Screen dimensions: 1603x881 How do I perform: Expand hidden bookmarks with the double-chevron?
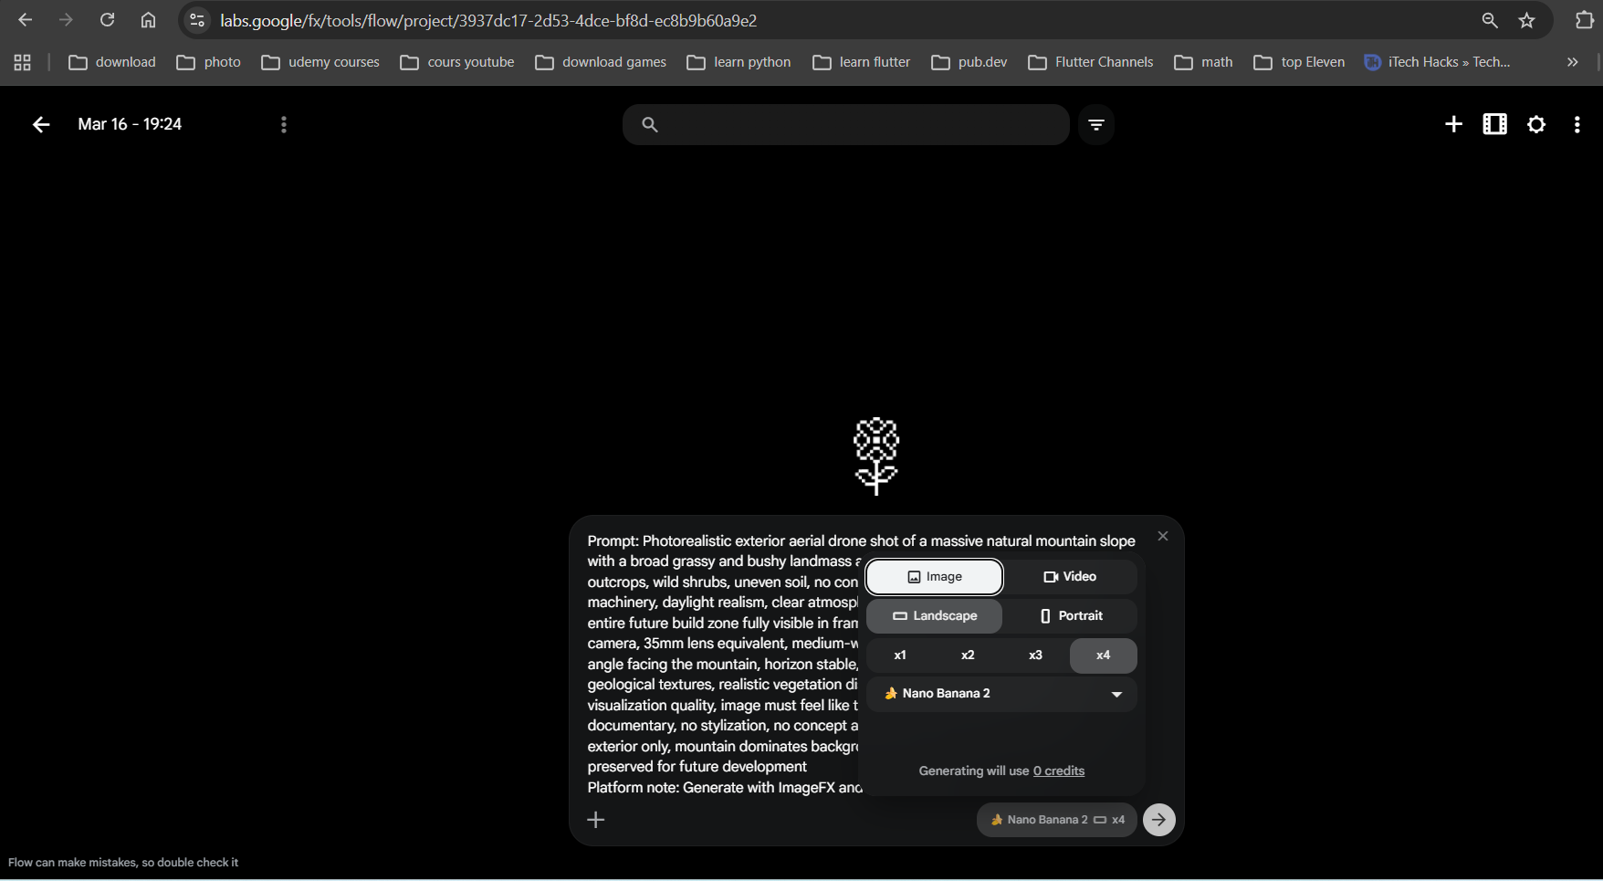click(x=1571, y=62)
